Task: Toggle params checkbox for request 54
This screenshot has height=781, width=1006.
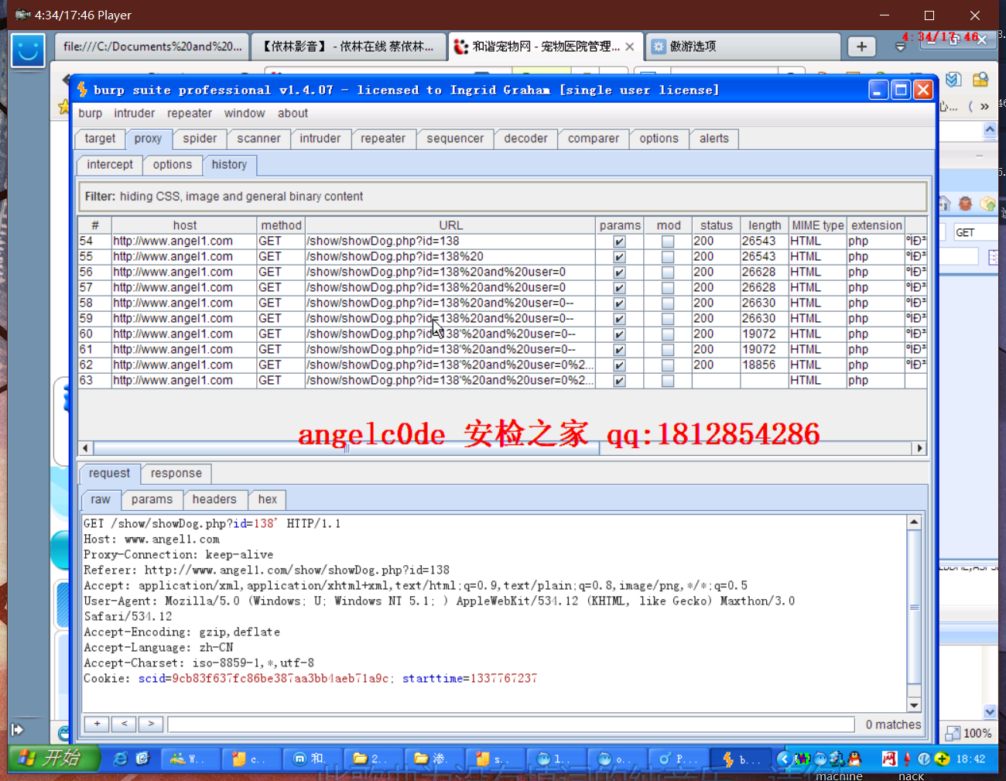Action: click(619, 241)
